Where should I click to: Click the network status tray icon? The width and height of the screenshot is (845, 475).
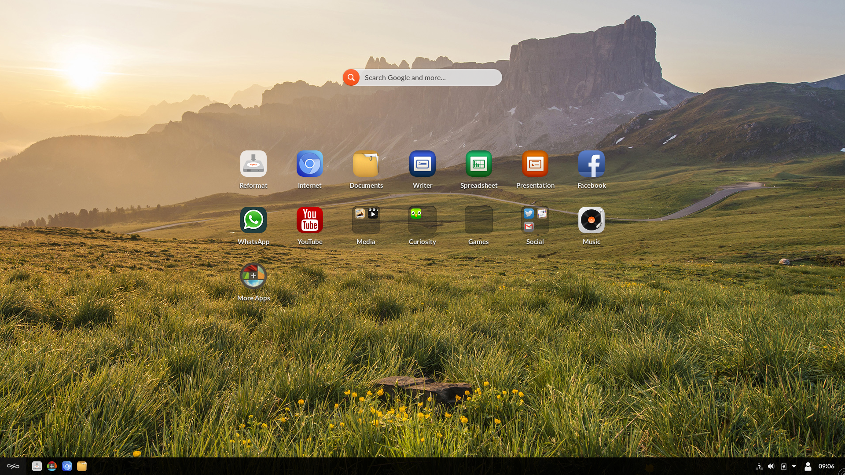tap(759, 467)
